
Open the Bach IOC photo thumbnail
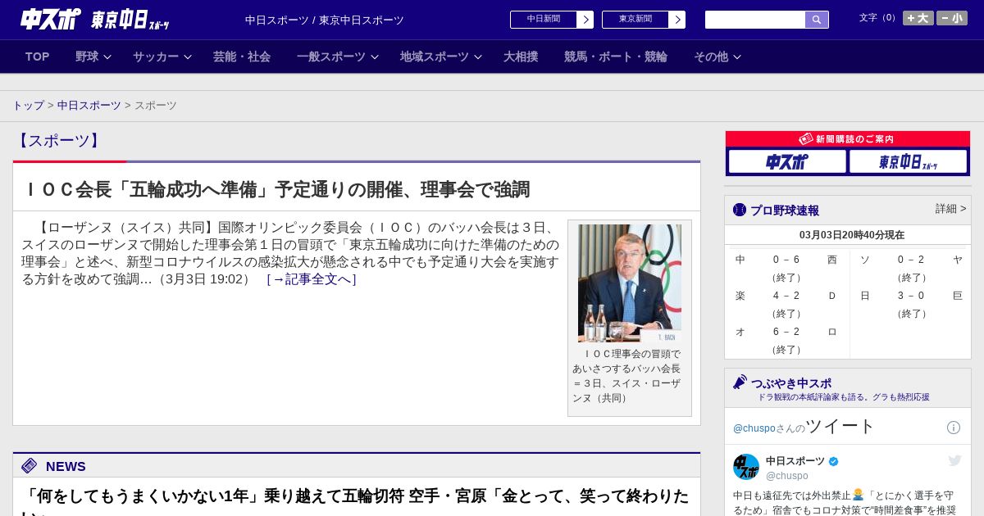pos(630,283)
